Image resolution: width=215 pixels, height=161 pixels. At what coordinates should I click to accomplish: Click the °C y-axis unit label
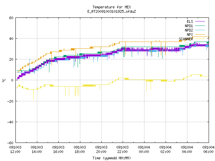coord(4,80)
